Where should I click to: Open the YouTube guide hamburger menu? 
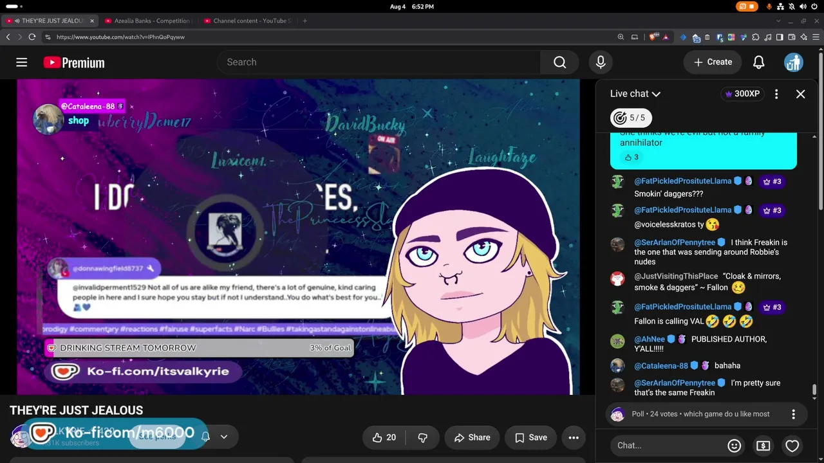click(21, 62)
